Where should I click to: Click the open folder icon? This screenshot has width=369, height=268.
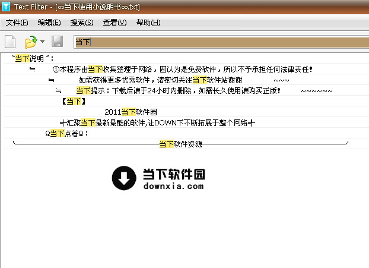click(x=31, y=42)
